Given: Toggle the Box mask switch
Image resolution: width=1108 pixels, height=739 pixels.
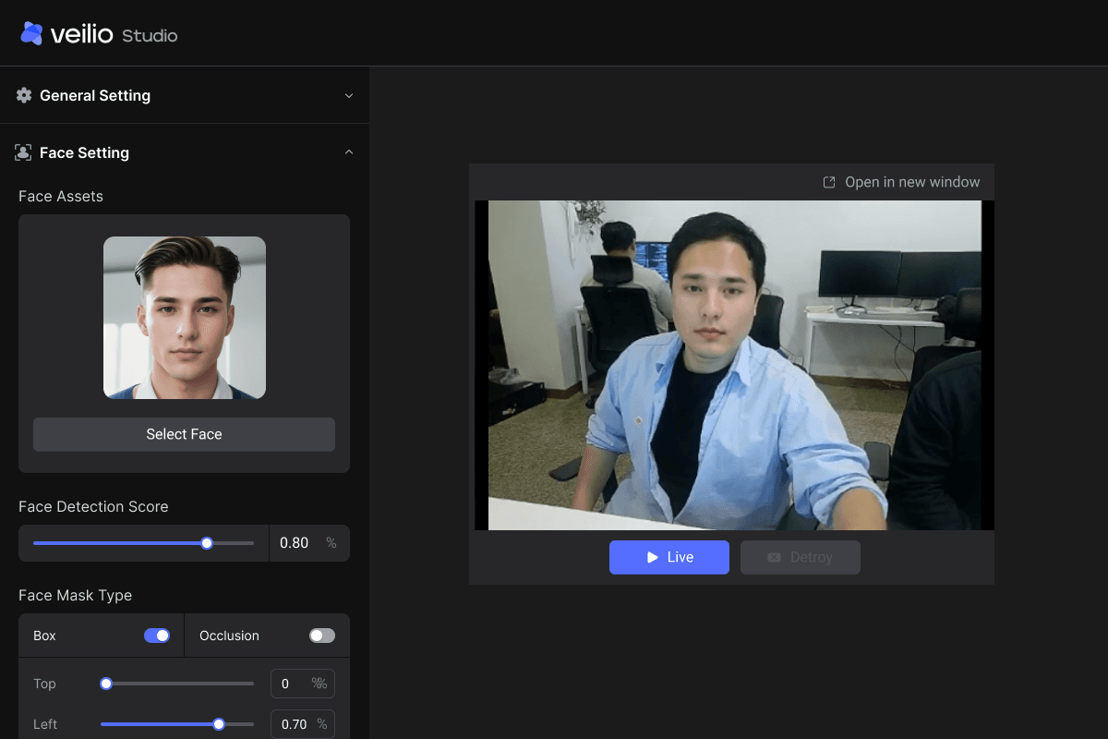Looking at the screenshot, I should 157,636.
